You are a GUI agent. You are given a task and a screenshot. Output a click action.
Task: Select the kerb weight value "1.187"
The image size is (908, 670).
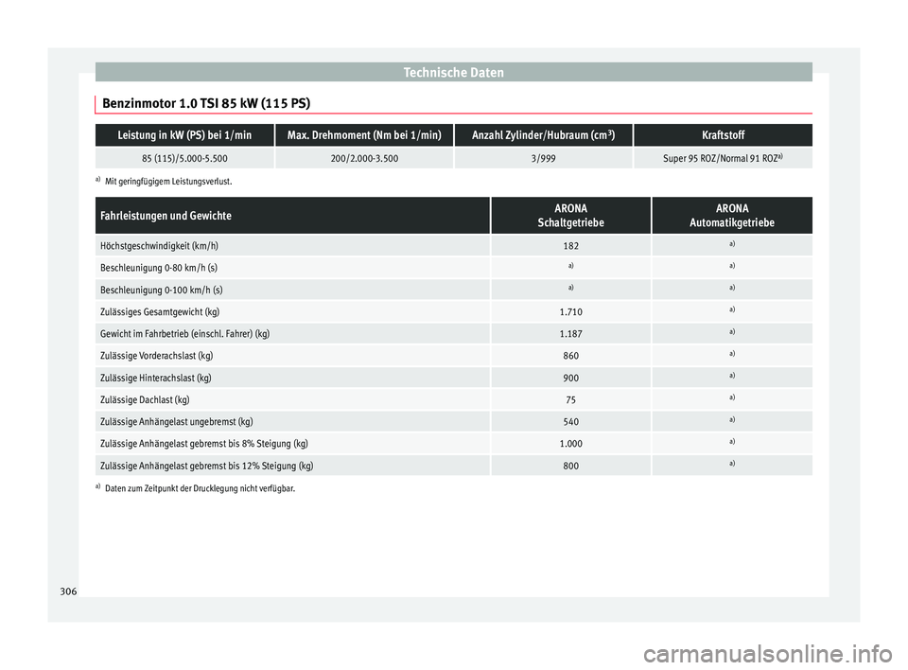(x=571, y=334)
